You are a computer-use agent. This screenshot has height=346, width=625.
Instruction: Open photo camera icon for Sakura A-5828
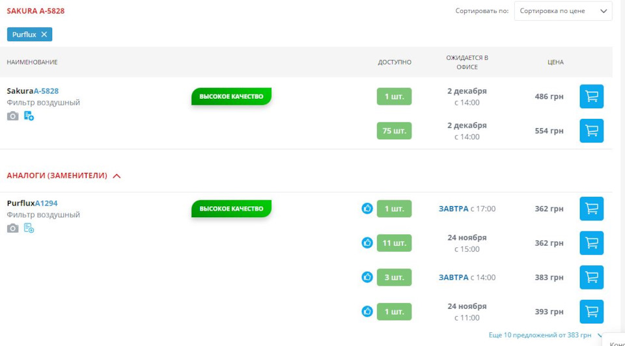click(13, 116)
